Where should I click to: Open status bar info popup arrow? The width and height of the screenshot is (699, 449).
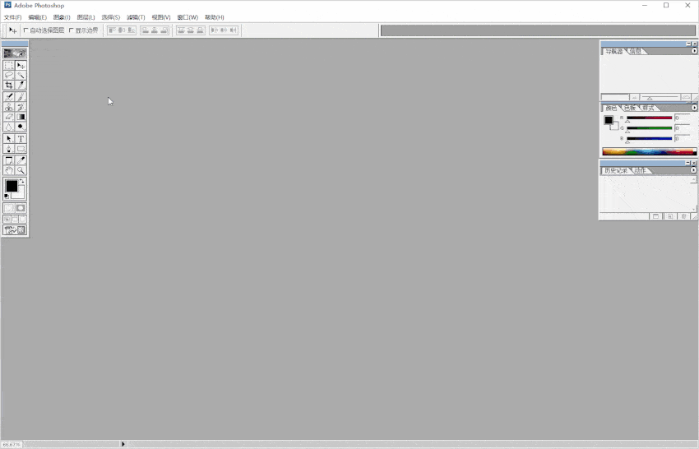point(123,444)
